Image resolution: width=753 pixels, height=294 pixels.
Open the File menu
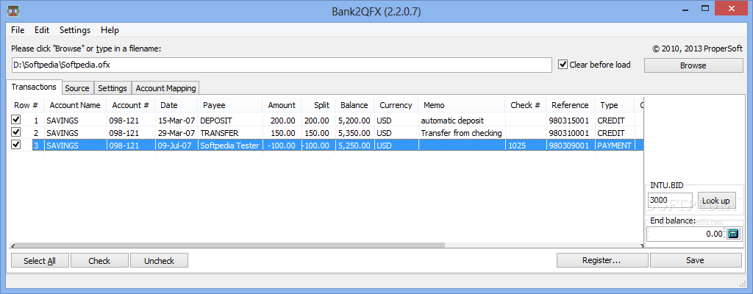pyautogui.click(x=18, y=30)
